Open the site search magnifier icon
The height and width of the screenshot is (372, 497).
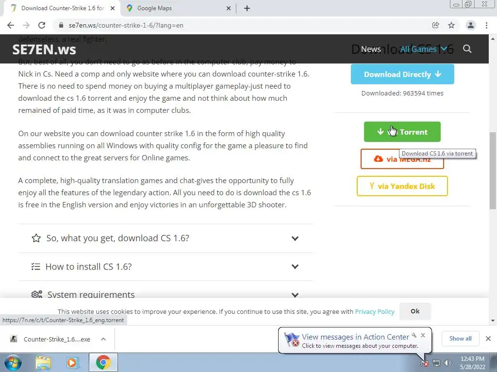coord(467,49)
